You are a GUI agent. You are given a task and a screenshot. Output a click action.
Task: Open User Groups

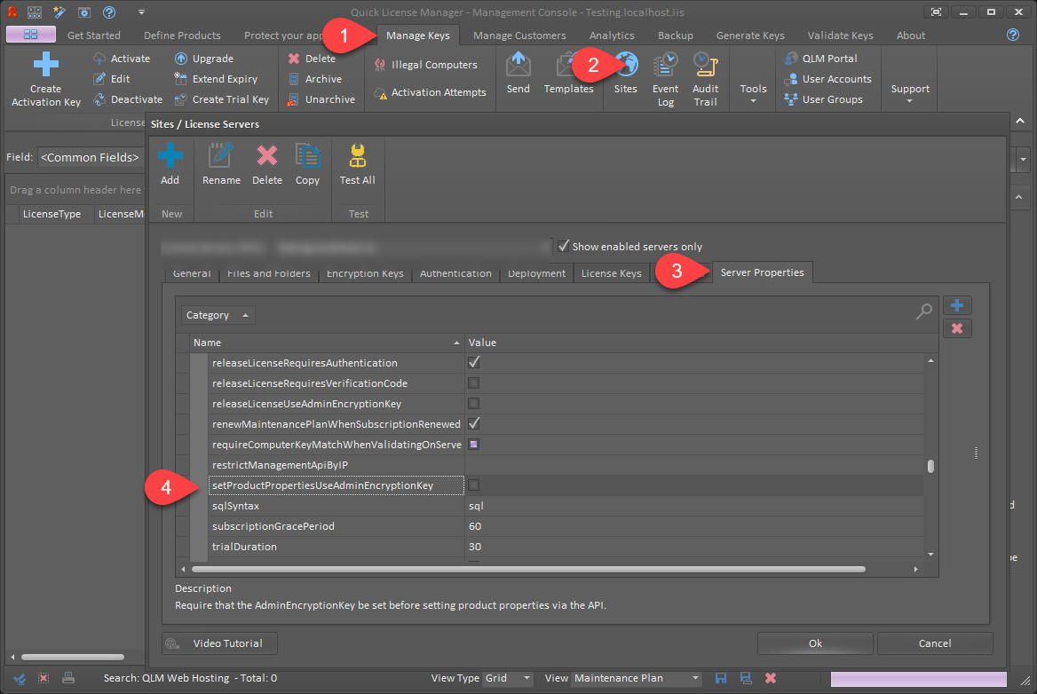tap(823, 99)
